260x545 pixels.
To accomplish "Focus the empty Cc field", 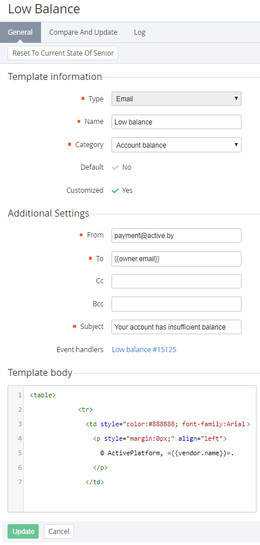I will [176, 281].
